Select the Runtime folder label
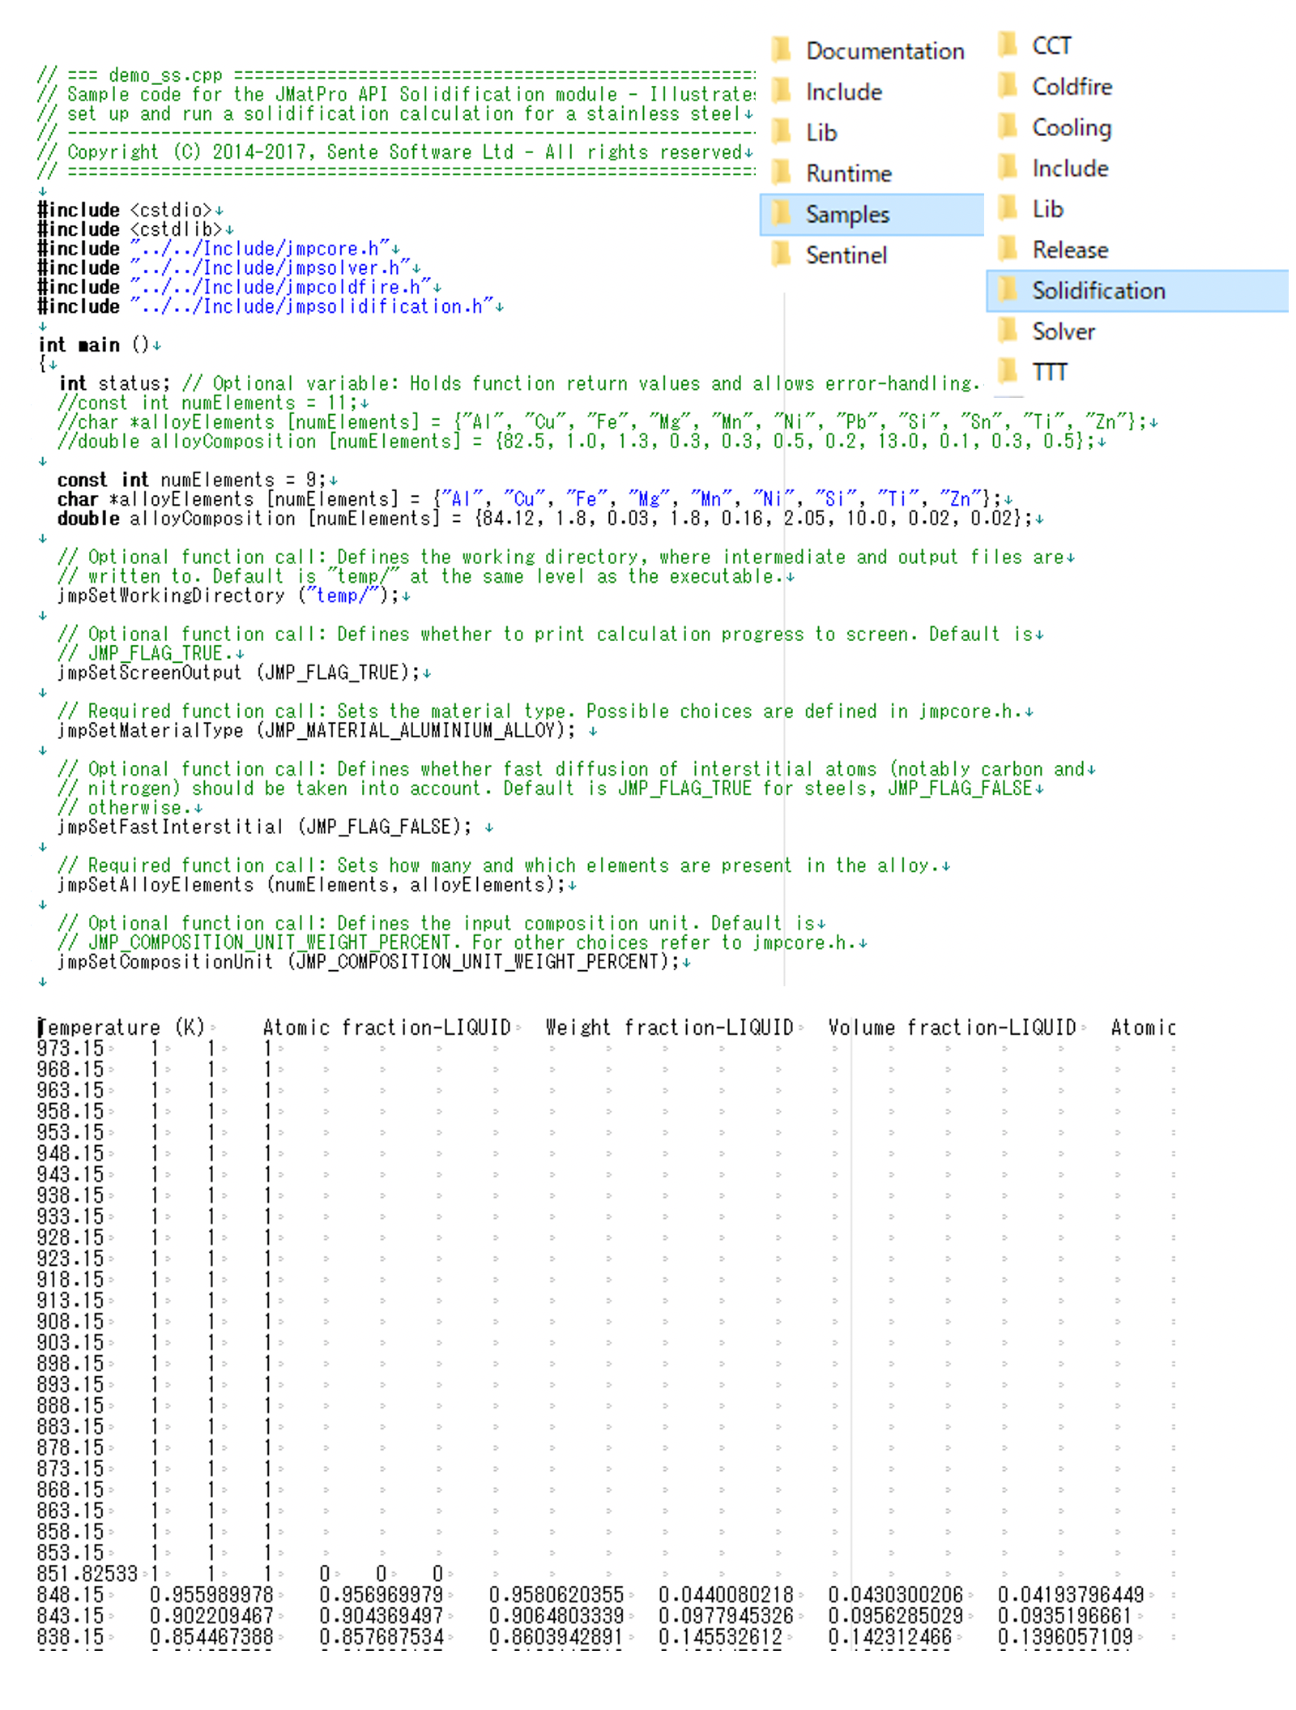The height and width of the screenshot is (1710, 1296). (848, 173)
